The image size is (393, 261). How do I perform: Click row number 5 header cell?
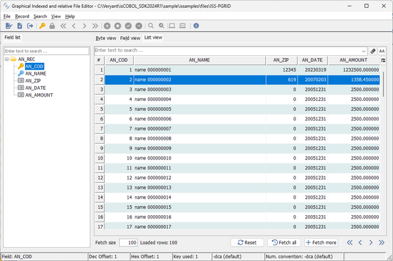click(100, 109)
